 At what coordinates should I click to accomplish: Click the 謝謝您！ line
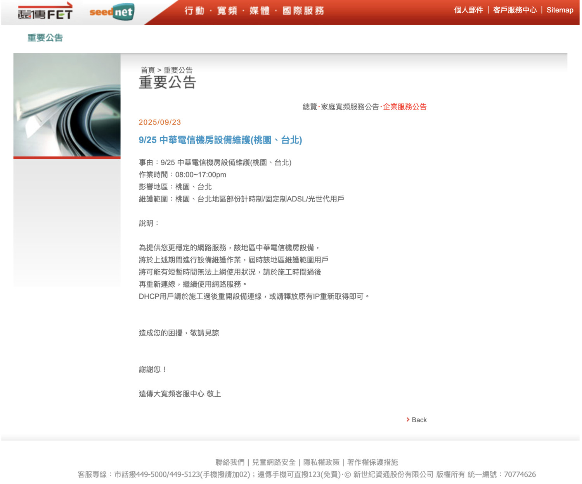(x=153, y=370)
